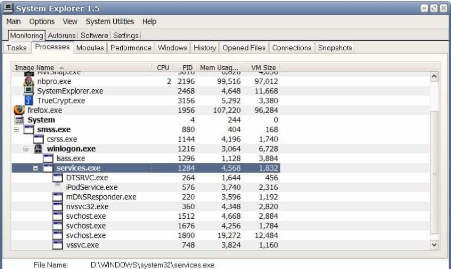451x269 pixels.
Task: Click icon of svchost.exe PID 1676
Action: (58, 226)
